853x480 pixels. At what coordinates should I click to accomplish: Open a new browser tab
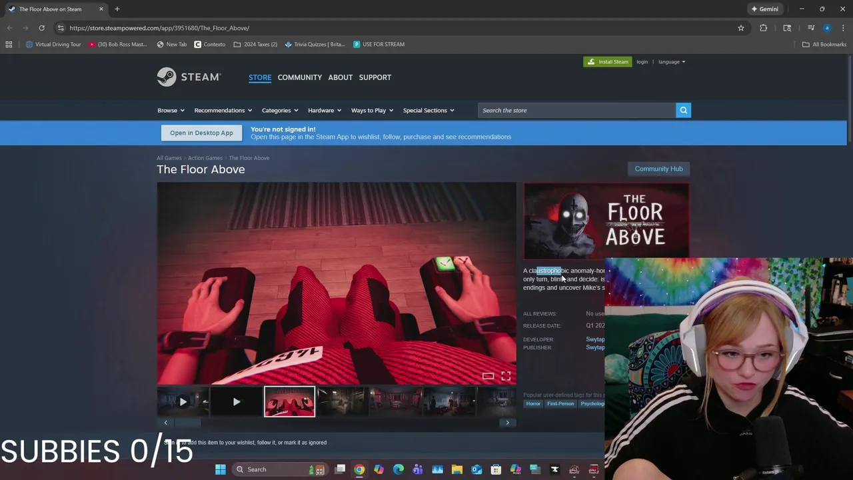tap(117, 9)
